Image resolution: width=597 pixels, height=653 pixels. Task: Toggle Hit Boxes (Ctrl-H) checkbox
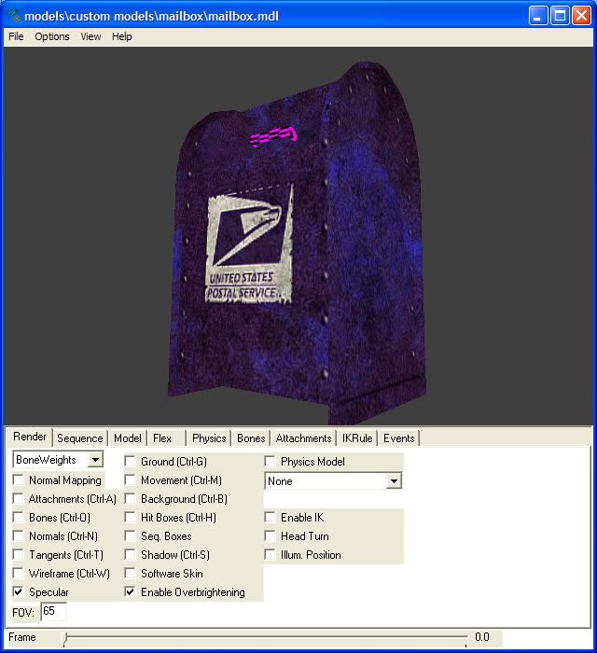coord(130,518)
